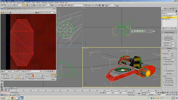Enable Planar Angle checkbox

point(163,40)
